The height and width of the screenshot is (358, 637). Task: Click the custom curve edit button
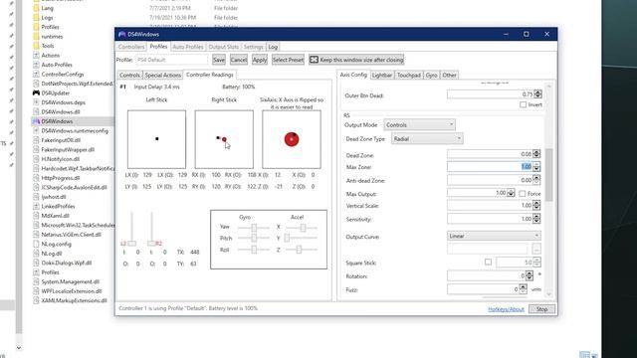(536, 249)
